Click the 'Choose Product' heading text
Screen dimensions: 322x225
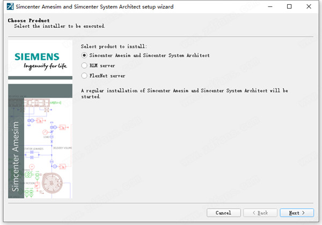(x=29, y=20)
